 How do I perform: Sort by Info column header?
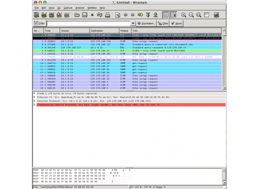pyautogui.click(x=176, y=31)
